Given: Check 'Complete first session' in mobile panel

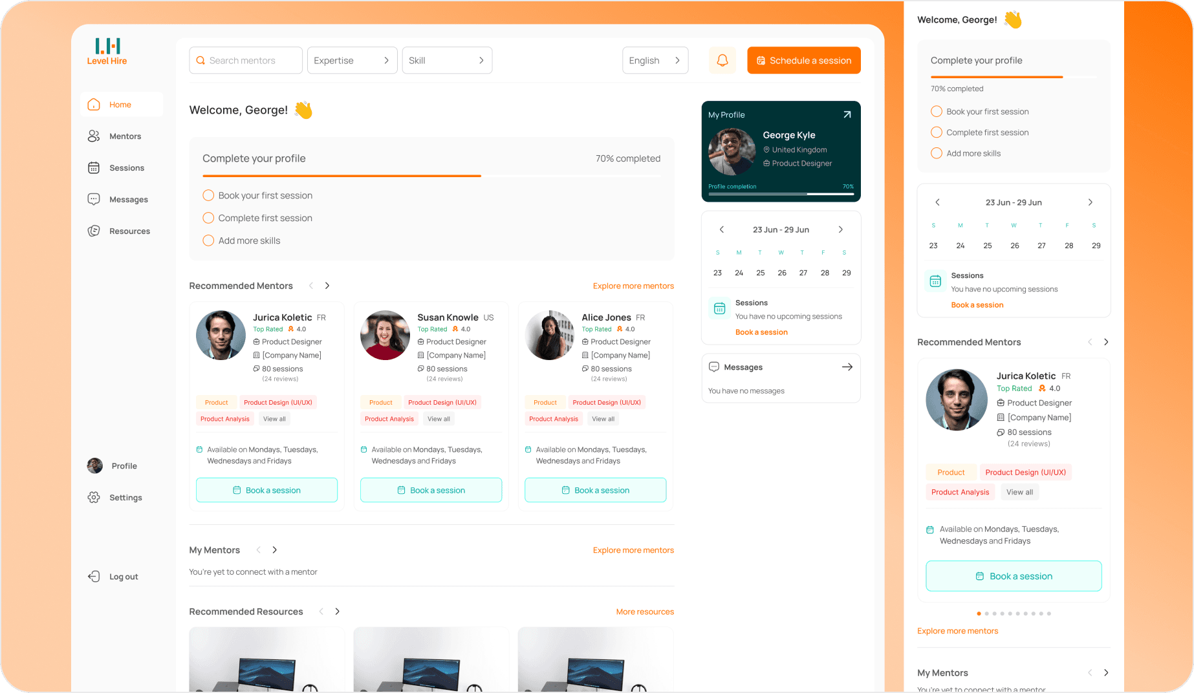Looking at the screenshot, I should point(937,133).
